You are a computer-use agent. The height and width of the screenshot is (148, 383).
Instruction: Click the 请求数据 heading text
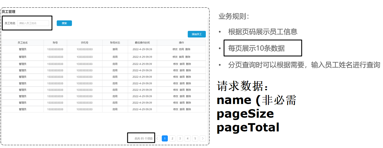point(243,86)
